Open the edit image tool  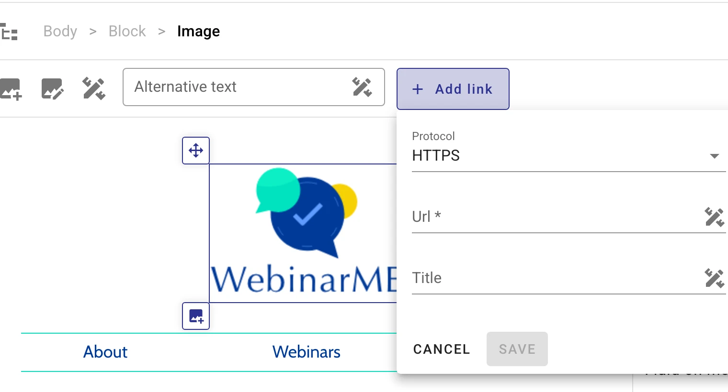pyautogui.click(x=52, y=88)
